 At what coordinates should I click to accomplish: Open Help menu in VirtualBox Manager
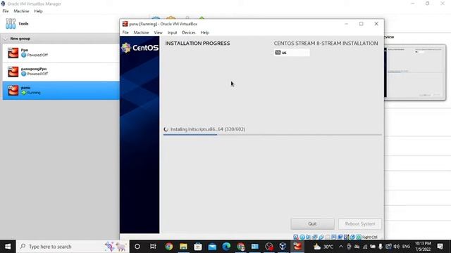[38, 11]
